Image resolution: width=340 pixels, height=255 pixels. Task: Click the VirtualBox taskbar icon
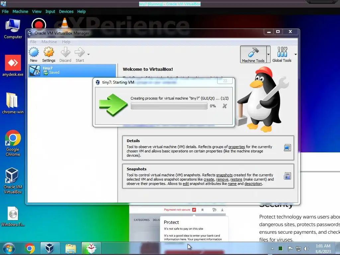(x=49, y=248)
